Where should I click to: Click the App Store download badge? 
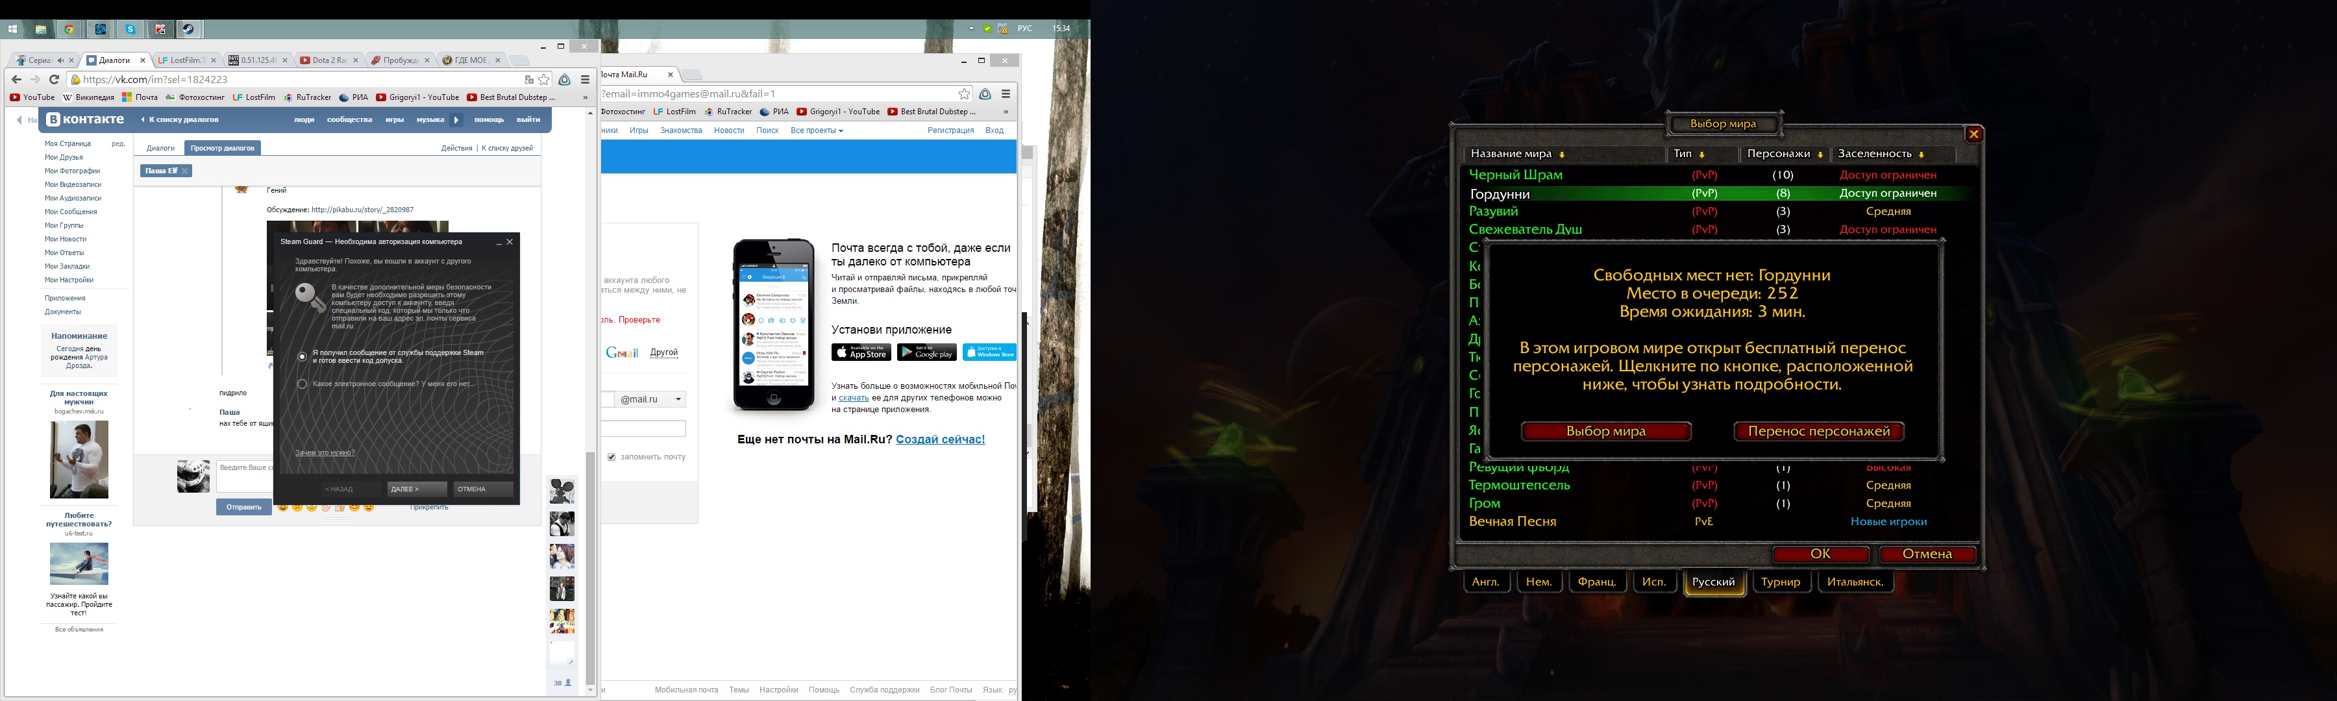click(861, 352)
